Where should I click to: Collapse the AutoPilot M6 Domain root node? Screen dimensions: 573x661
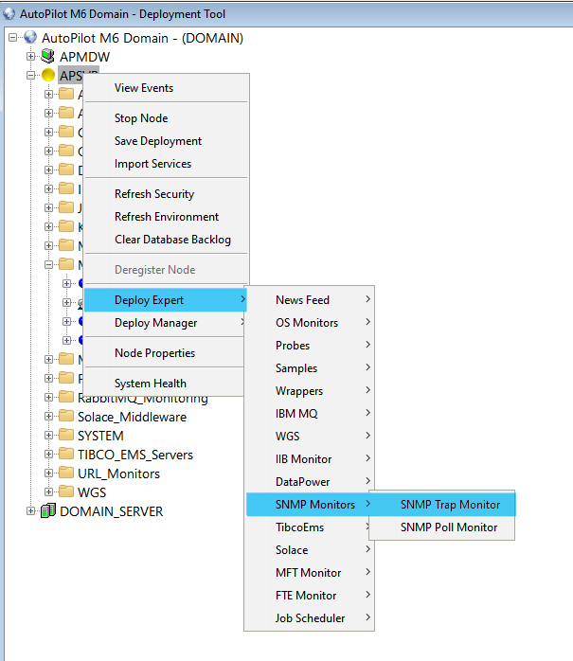coord(13,38)
